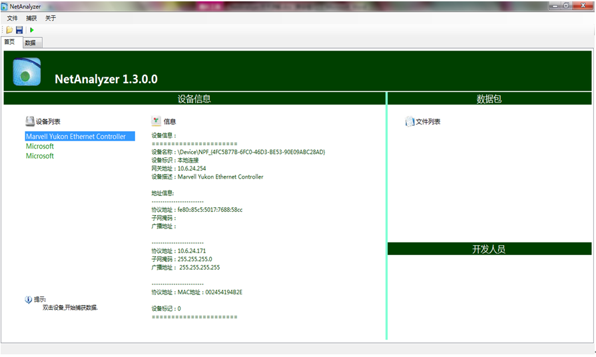Click the 双击设备,开始捕获数据 hint text
The height and width of the screenshot is (357, 596).
[70, 308]
